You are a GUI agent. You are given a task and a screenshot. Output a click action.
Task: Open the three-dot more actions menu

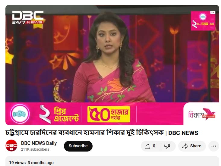point(214,146)
